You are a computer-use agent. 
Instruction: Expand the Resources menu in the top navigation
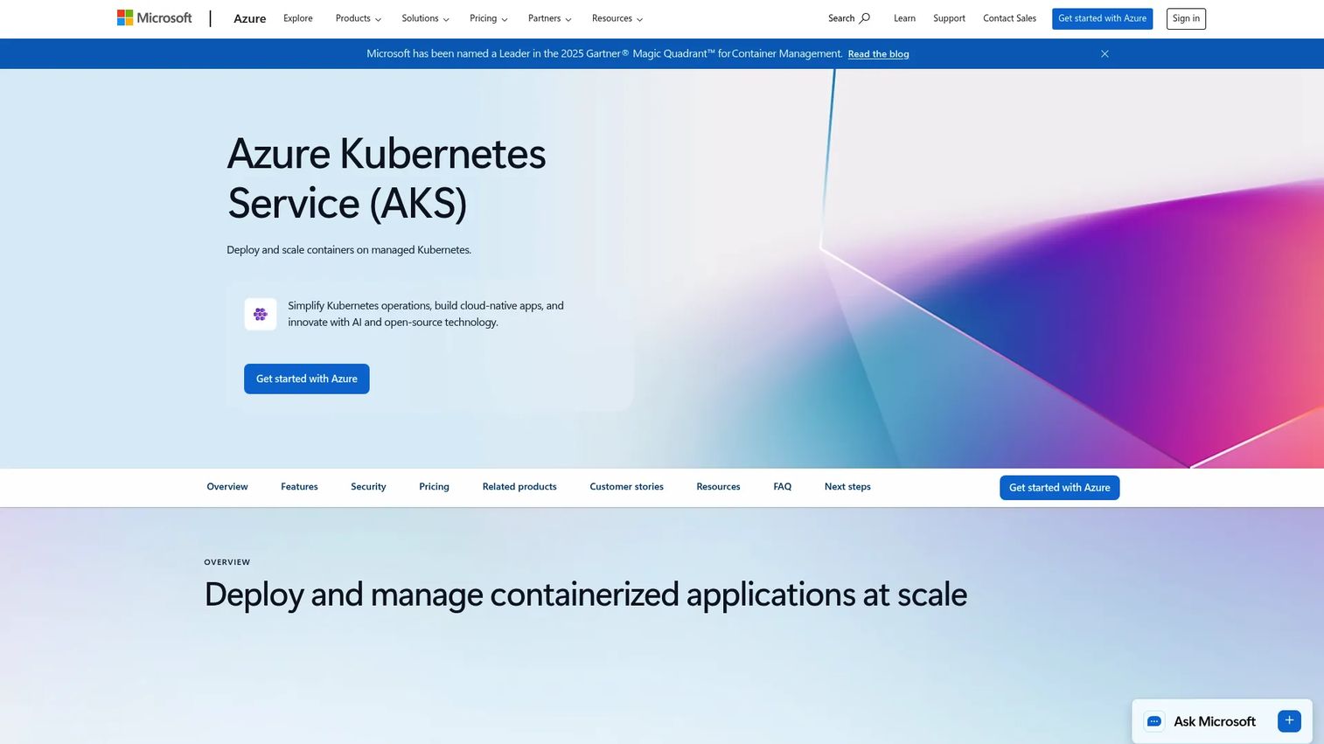pyautogui.click(x=617, y=18)
